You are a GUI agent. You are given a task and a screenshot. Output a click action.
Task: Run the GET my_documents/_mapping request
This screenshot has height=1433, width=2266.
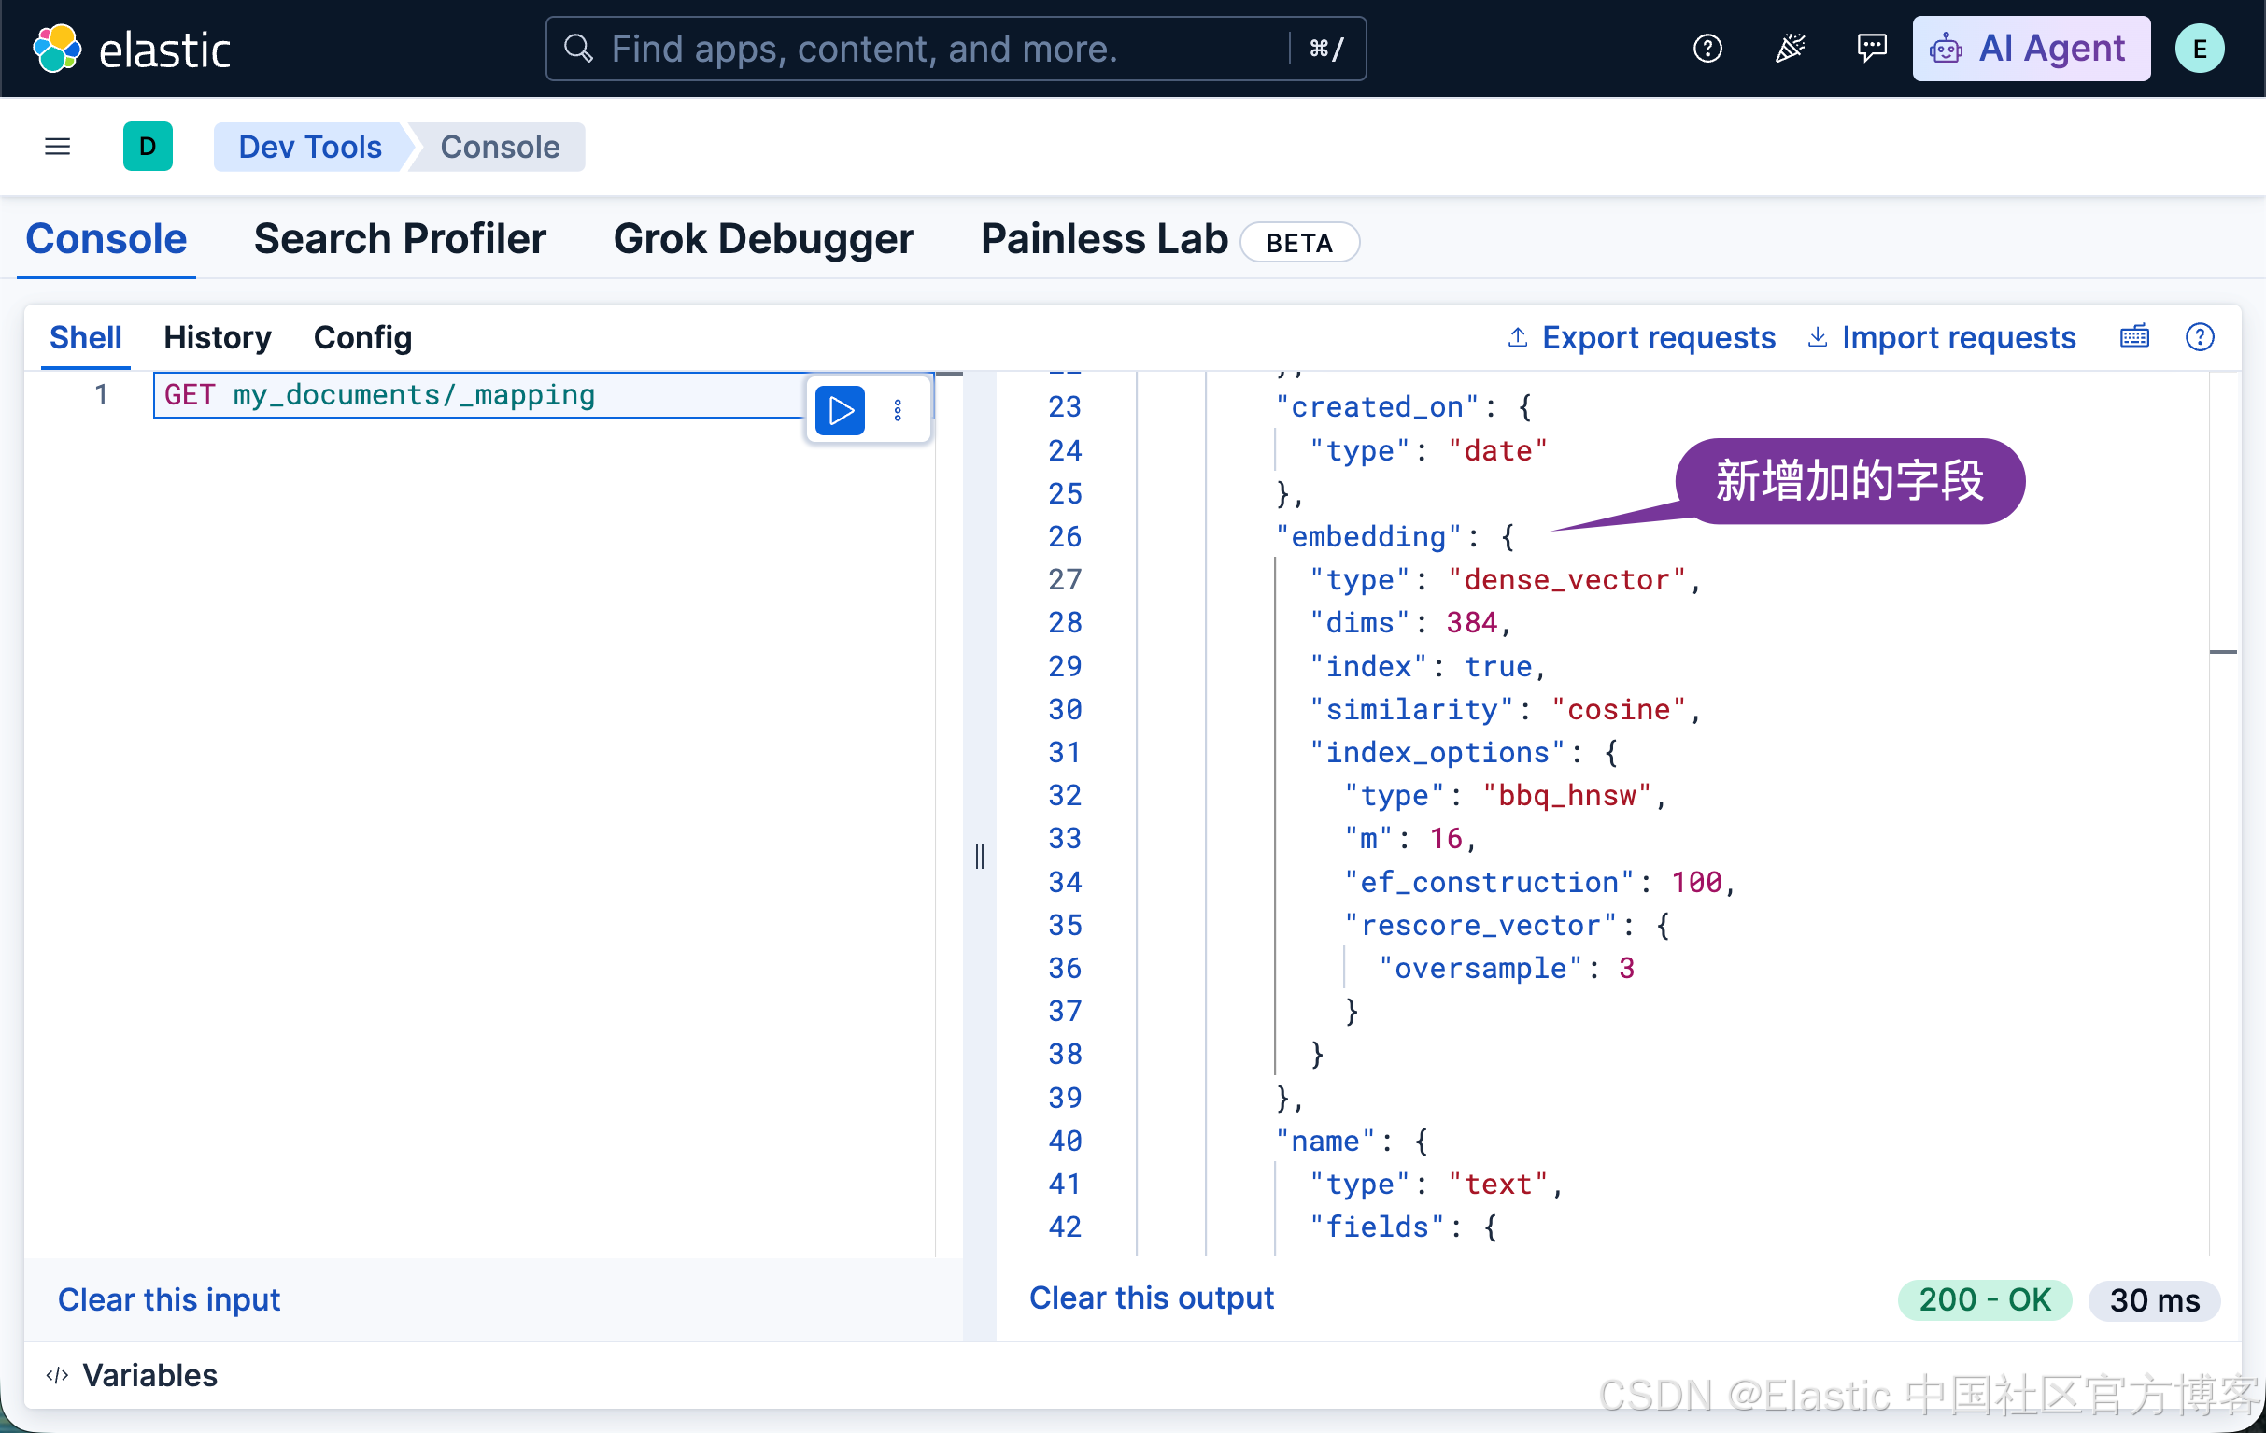click(x=840, y=410)
